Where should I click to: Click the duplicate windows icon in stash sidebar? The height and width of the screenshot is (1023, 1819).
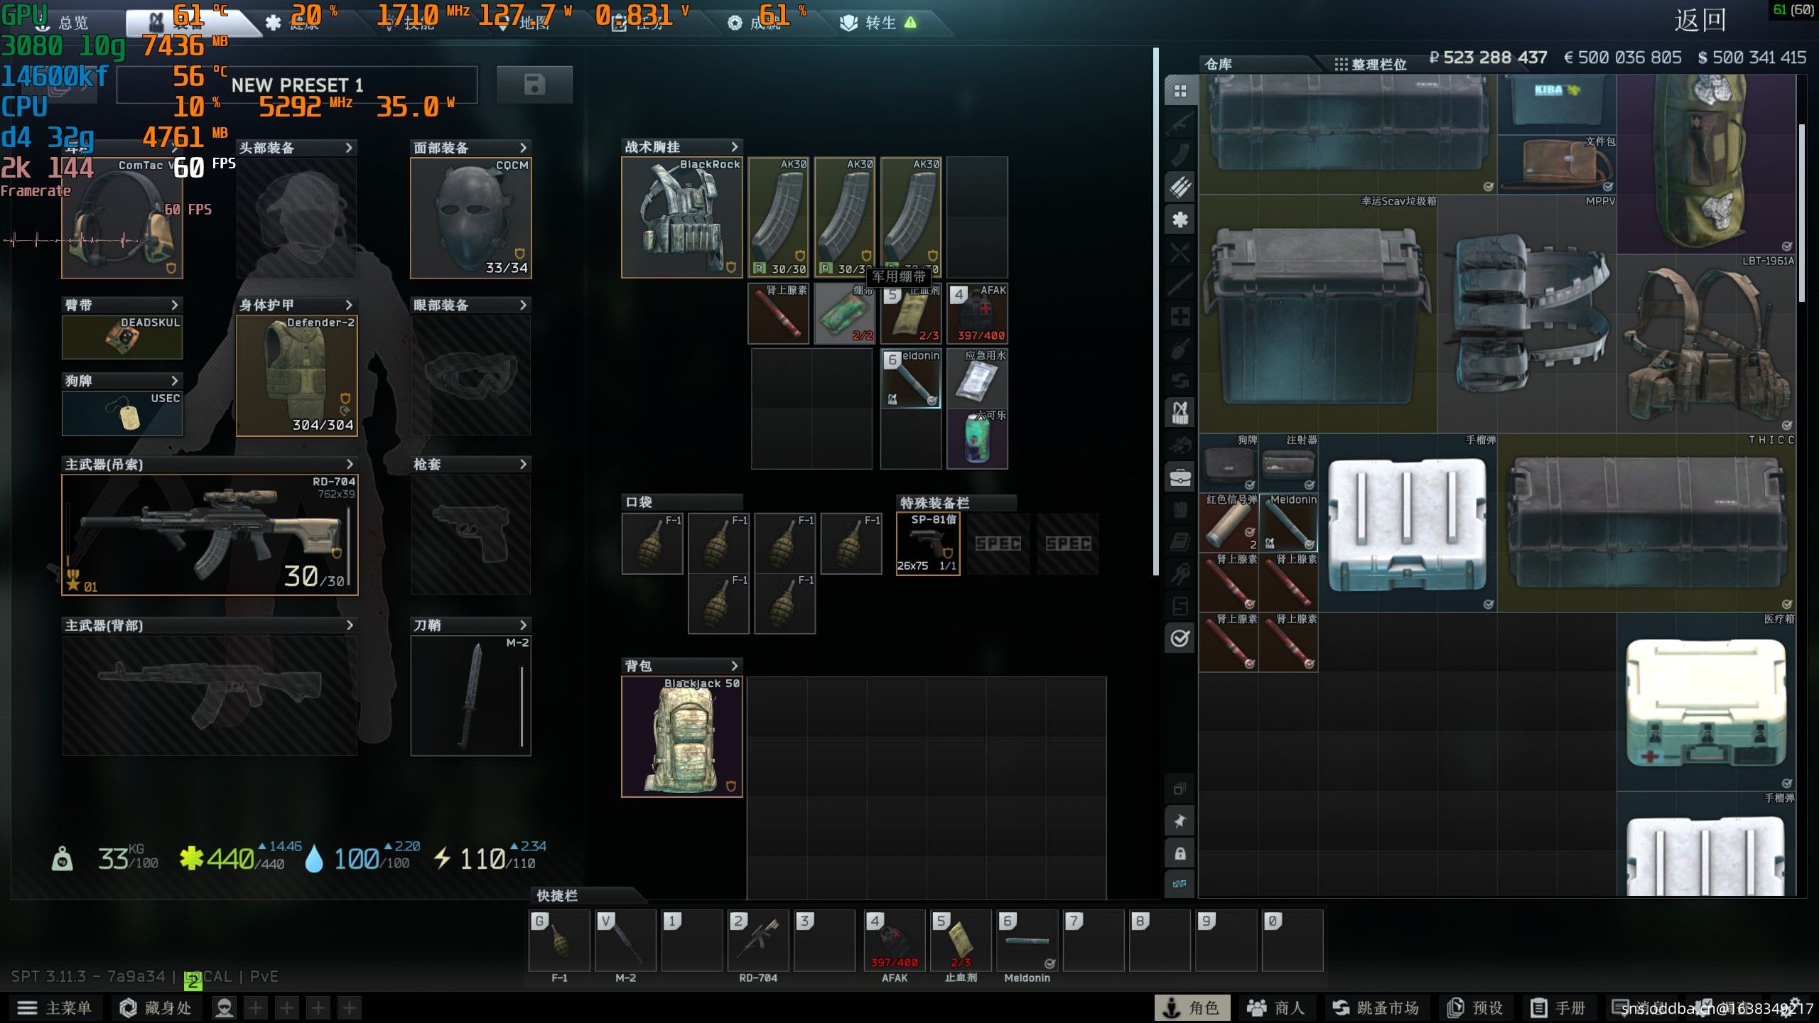[x=1180, y=789]
